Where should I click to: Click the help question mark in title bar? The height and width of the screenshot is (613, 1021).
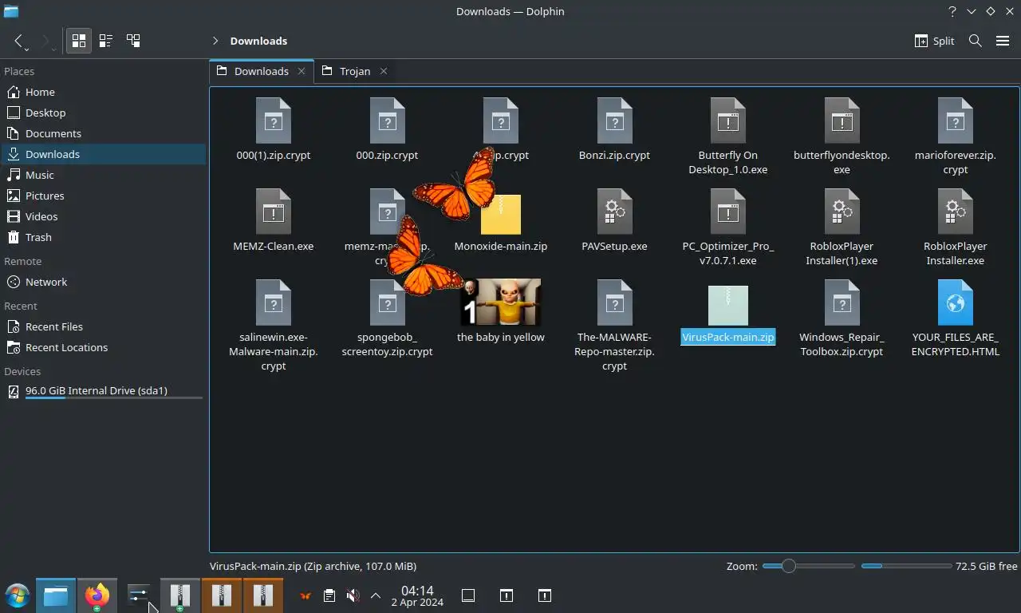pyautogui.click(x=952, y=11)
